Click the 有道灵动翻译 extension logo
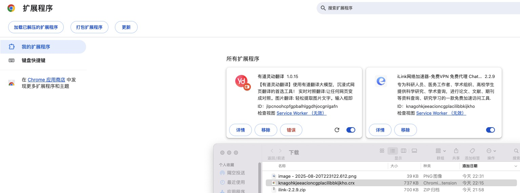520x193 pixels. (243, 82)
